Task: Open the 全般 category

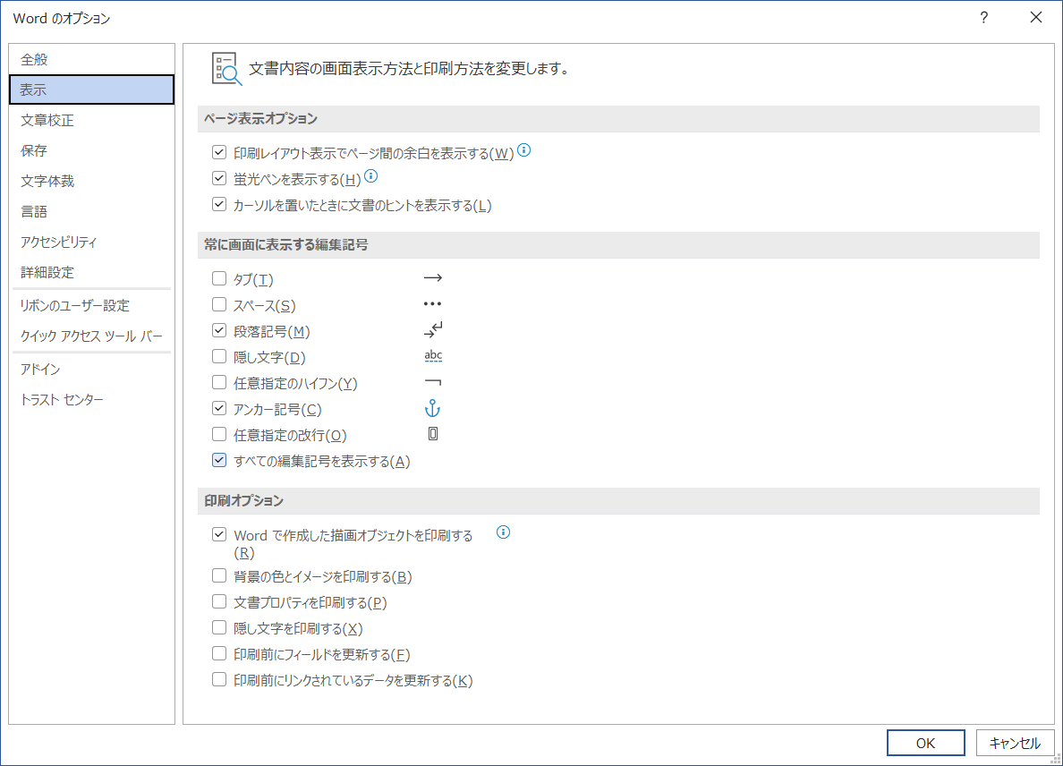Action: (x=91, y=59)
